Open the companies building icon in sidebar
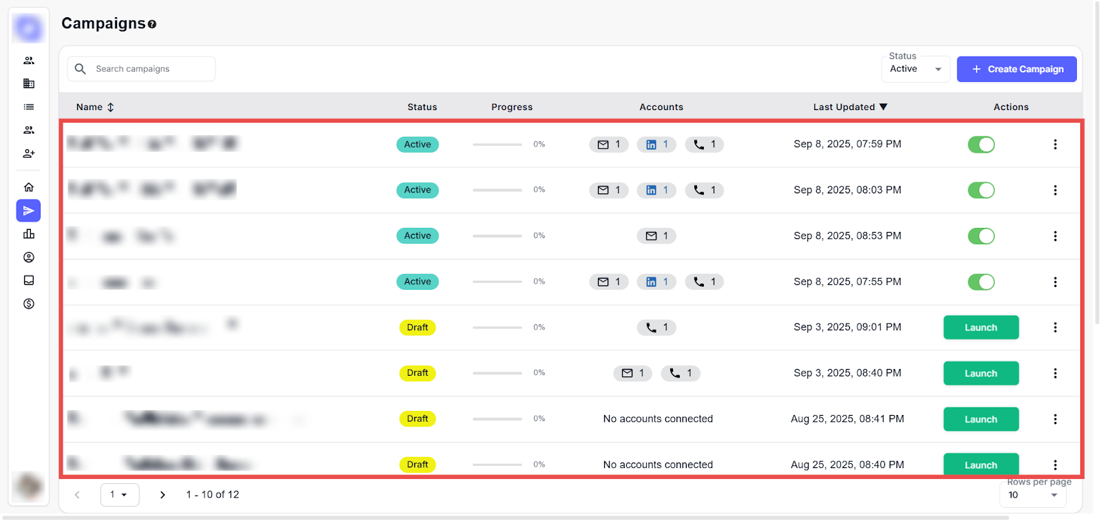This screenshot has height=521, width=1101. (29, 83)
